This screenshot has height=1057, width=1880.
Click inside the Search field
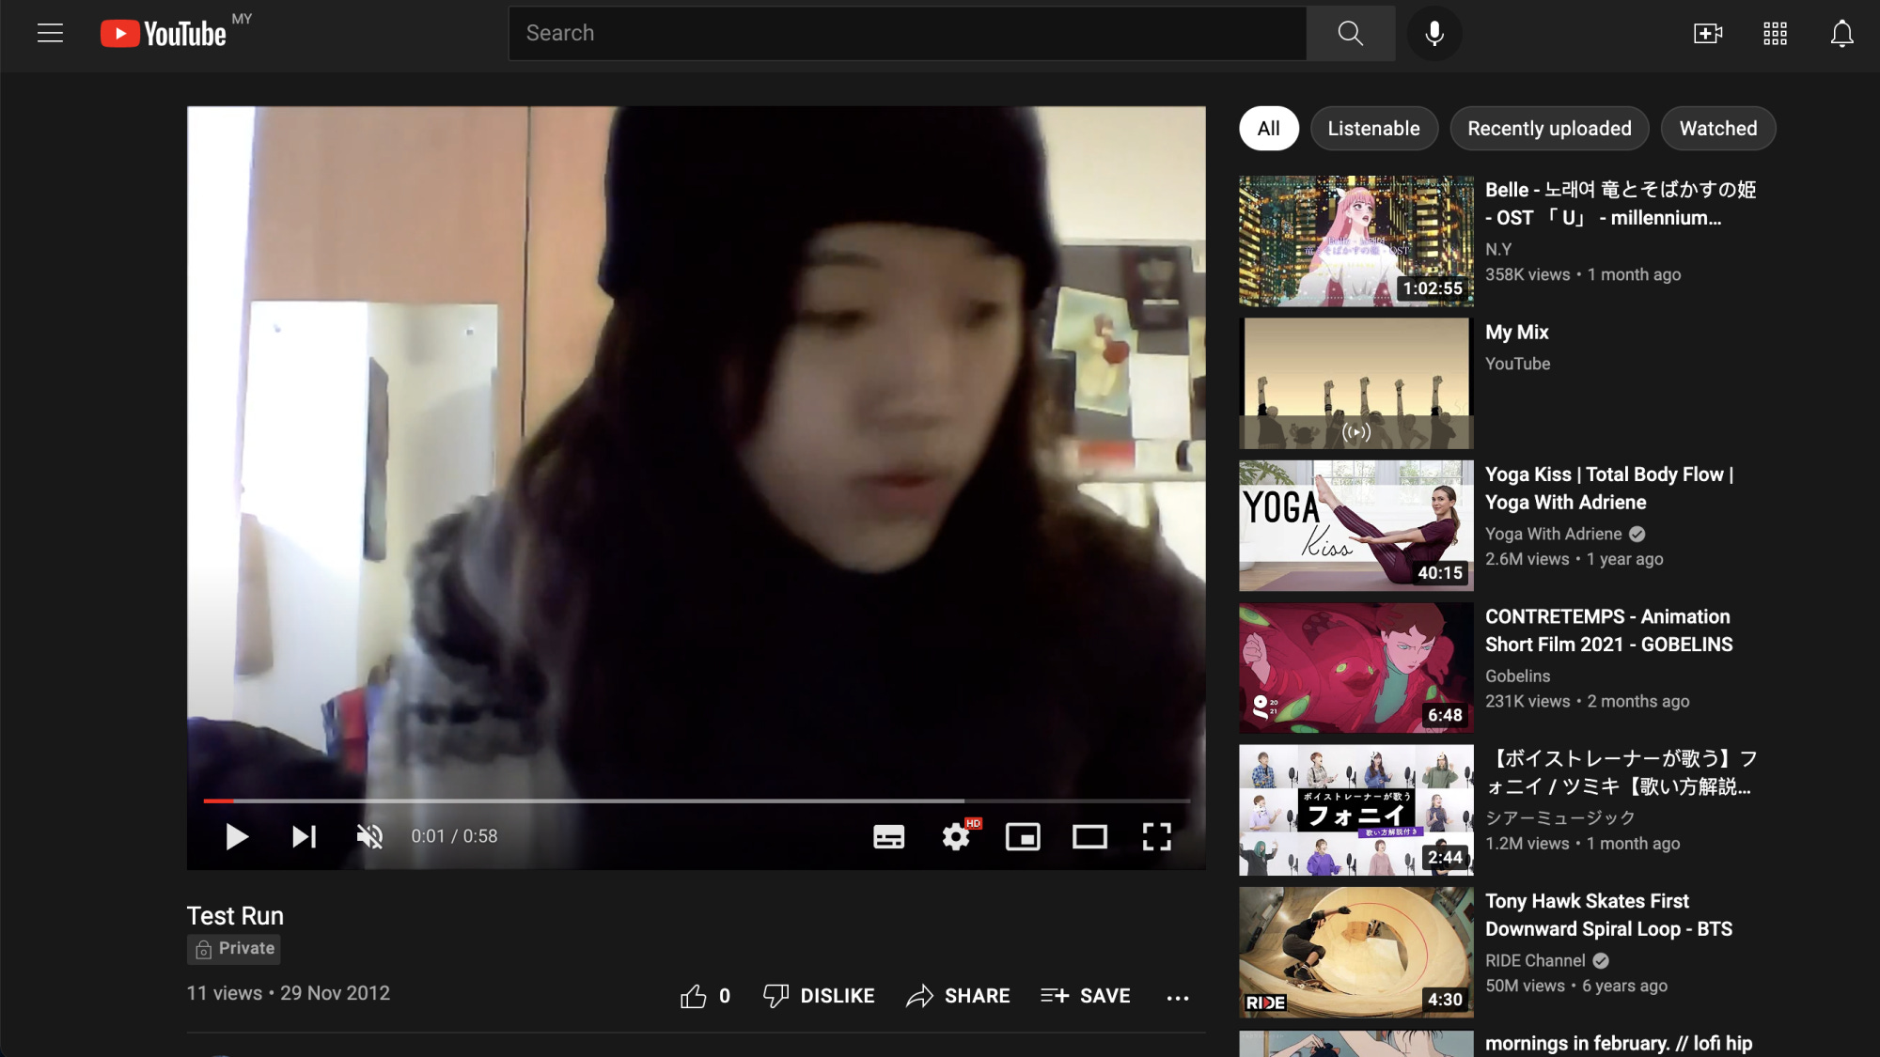907,34
